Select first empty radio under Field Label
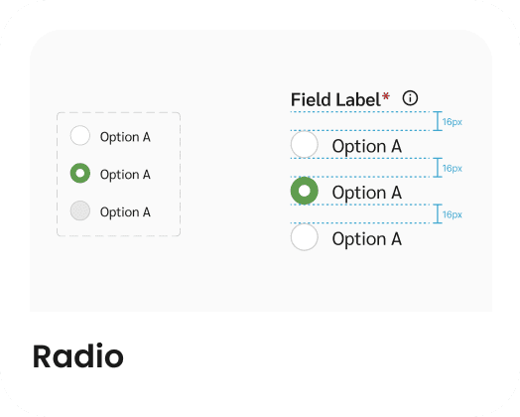The width and height of the screenshot is (520, 417). pyautogui.click(x=304, y=144)
